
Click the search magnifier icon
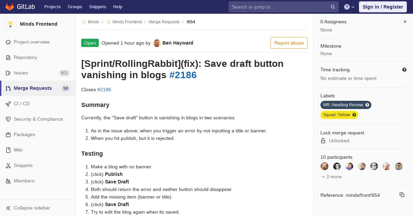[x=333, y=7]
